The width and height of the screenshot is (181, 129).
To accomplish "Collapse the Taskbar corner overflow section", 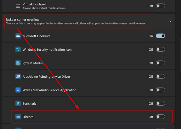I will pos(170,21).
